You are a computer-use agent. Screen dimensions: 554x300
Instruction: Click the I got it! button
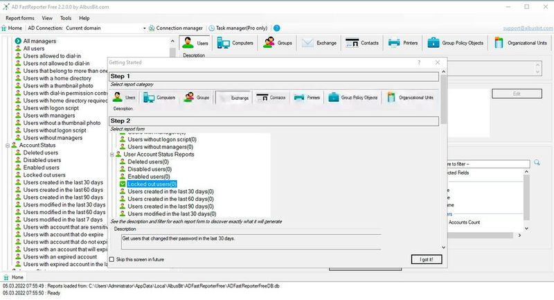[427, 259]
